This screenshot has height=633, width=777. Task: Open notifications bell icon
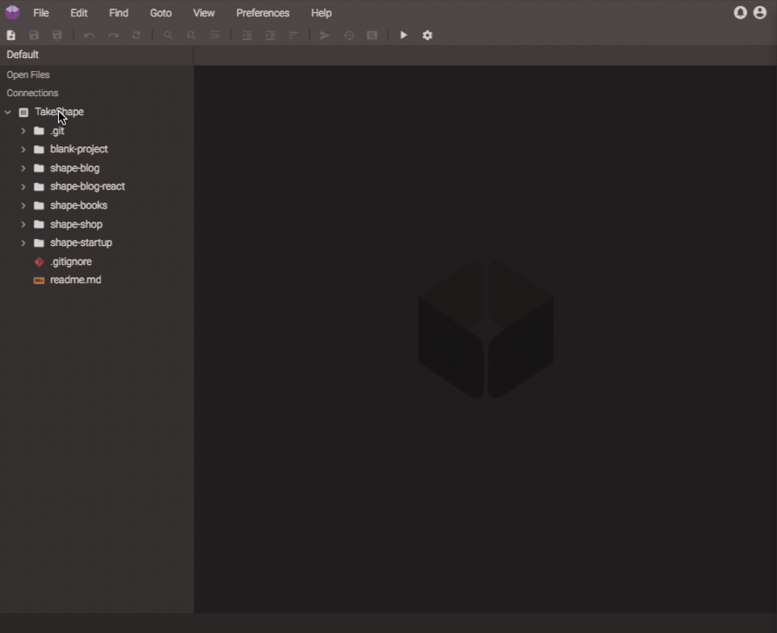point(741,12)
